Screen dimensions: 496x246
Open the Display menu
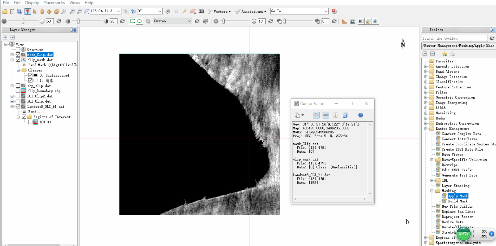pos(32,3)
